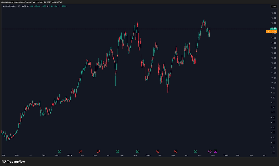279x166 pixels.
Task: Click the 10.00 price axis label
Action: tap(274, 83)
